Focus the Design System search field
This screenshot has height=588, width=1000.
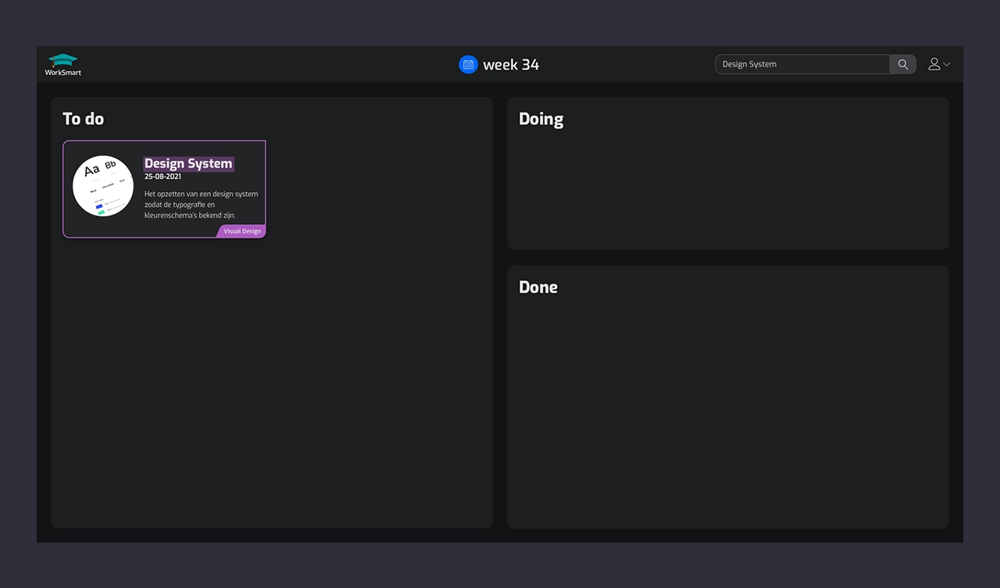[802, 64]
